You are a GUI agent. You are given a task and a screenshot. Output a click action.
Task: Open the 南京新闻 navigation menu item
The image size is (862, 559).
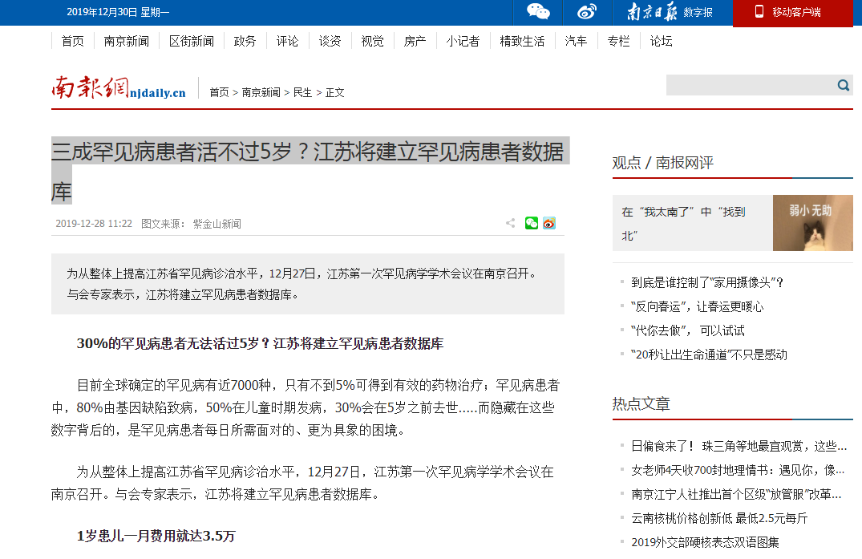126,41
